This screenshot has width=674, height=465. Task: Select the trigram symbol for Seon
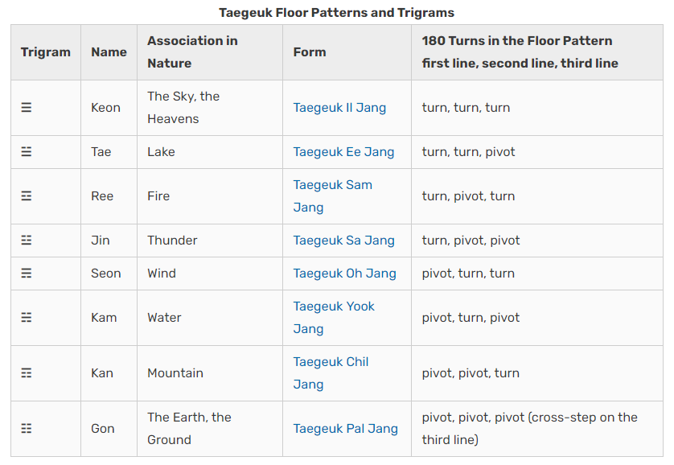[x=27, y=274]
